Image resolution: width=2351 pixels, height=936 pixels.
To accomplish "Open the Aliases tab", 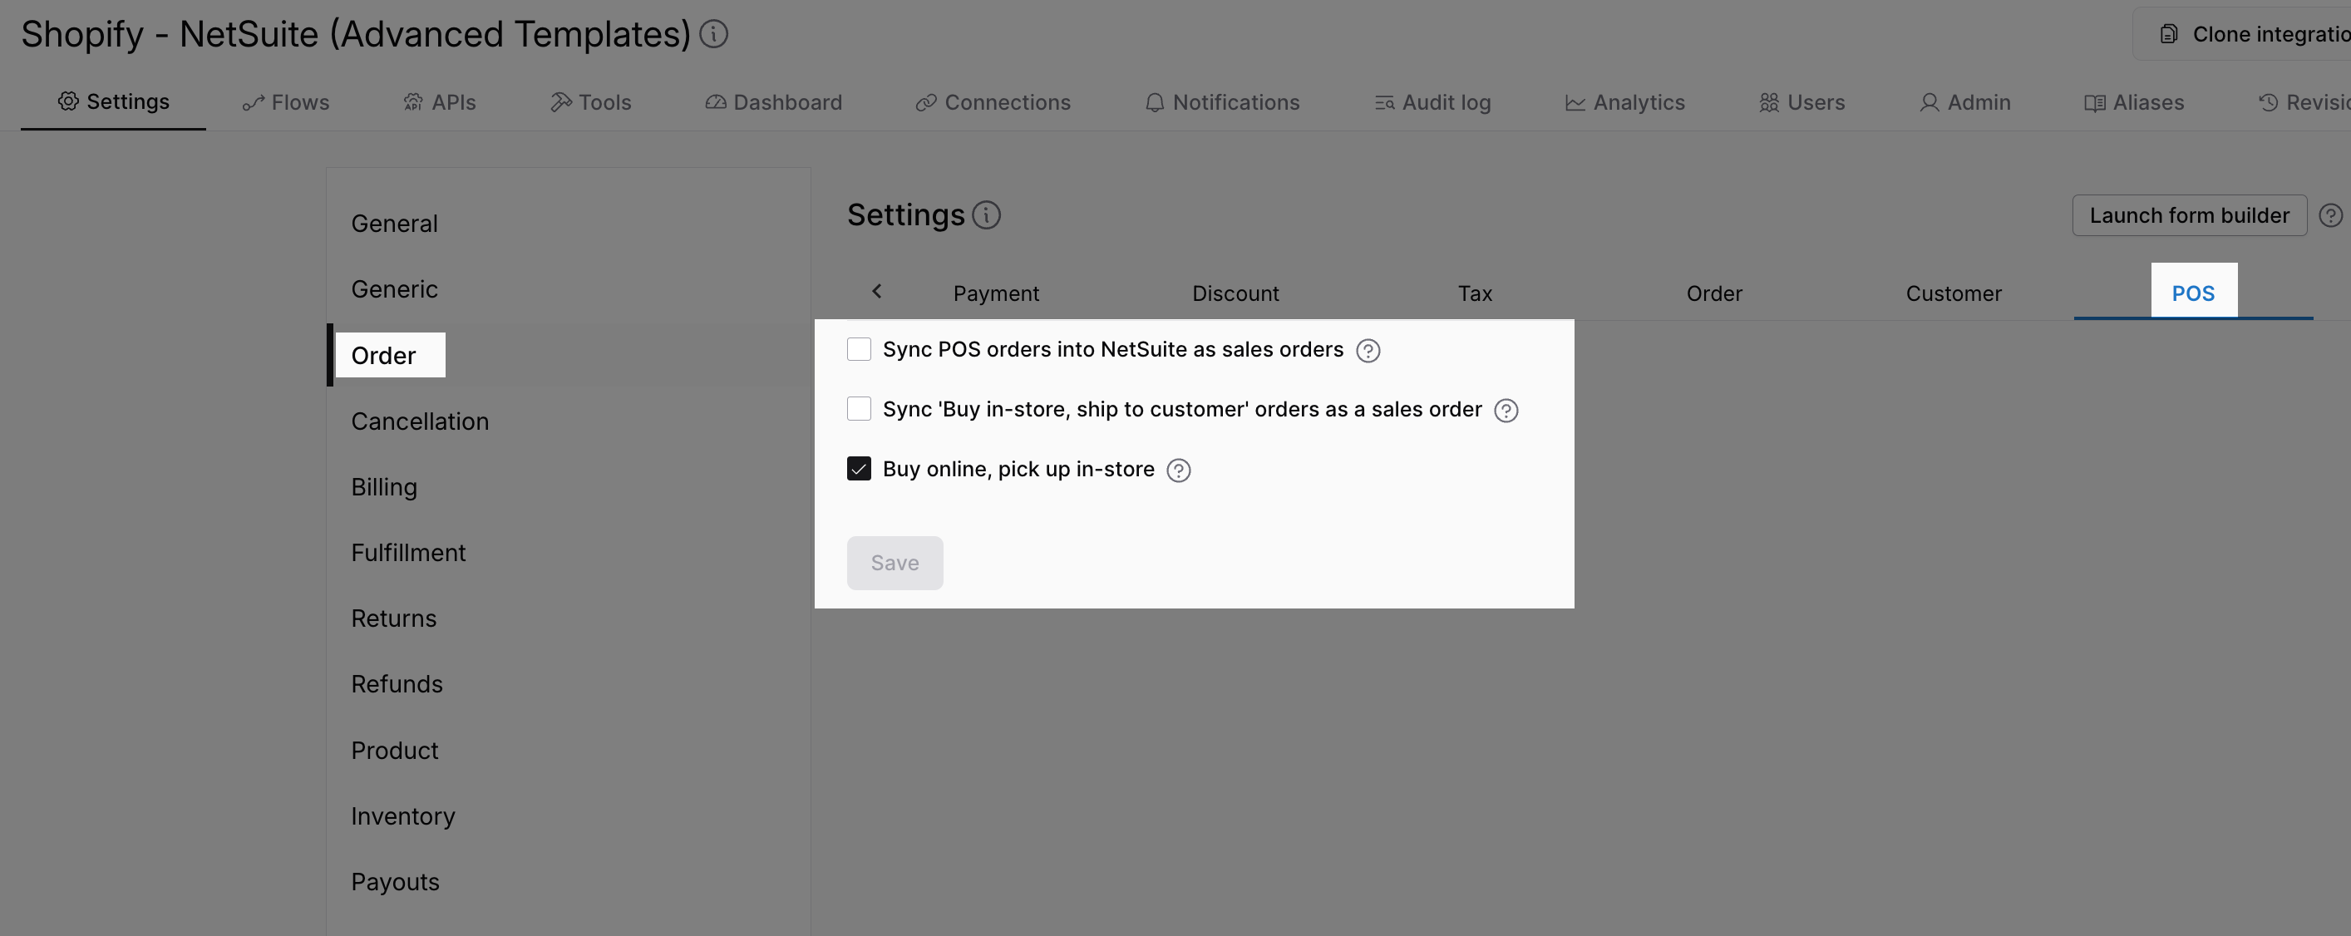I will [2134, 102].
